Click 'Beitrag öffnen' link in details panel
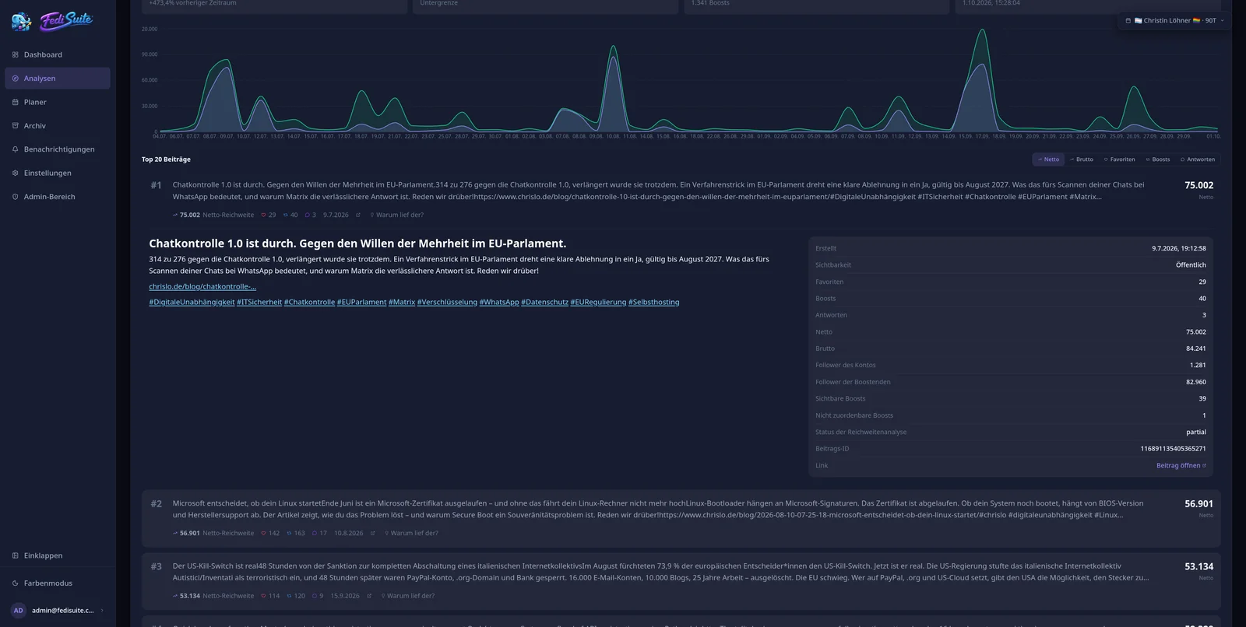The image size is (1246, 627). [1181, 466]
